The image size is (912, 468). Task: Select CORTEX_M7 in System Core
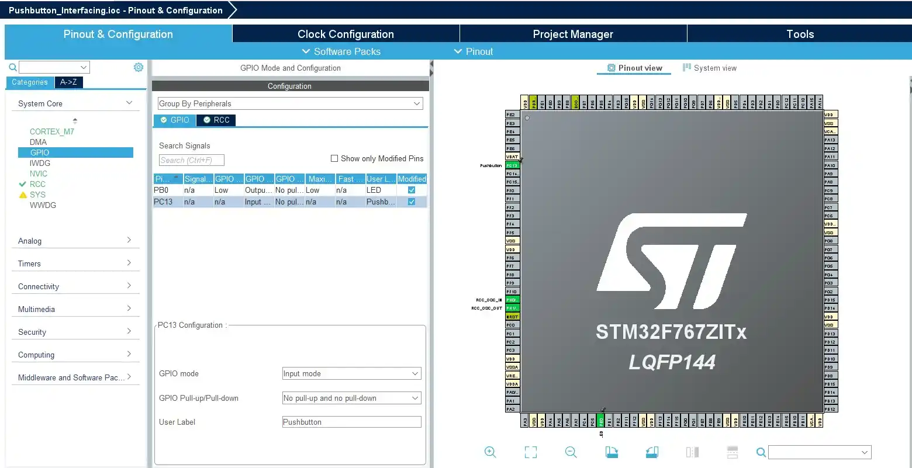coord(52,131)
